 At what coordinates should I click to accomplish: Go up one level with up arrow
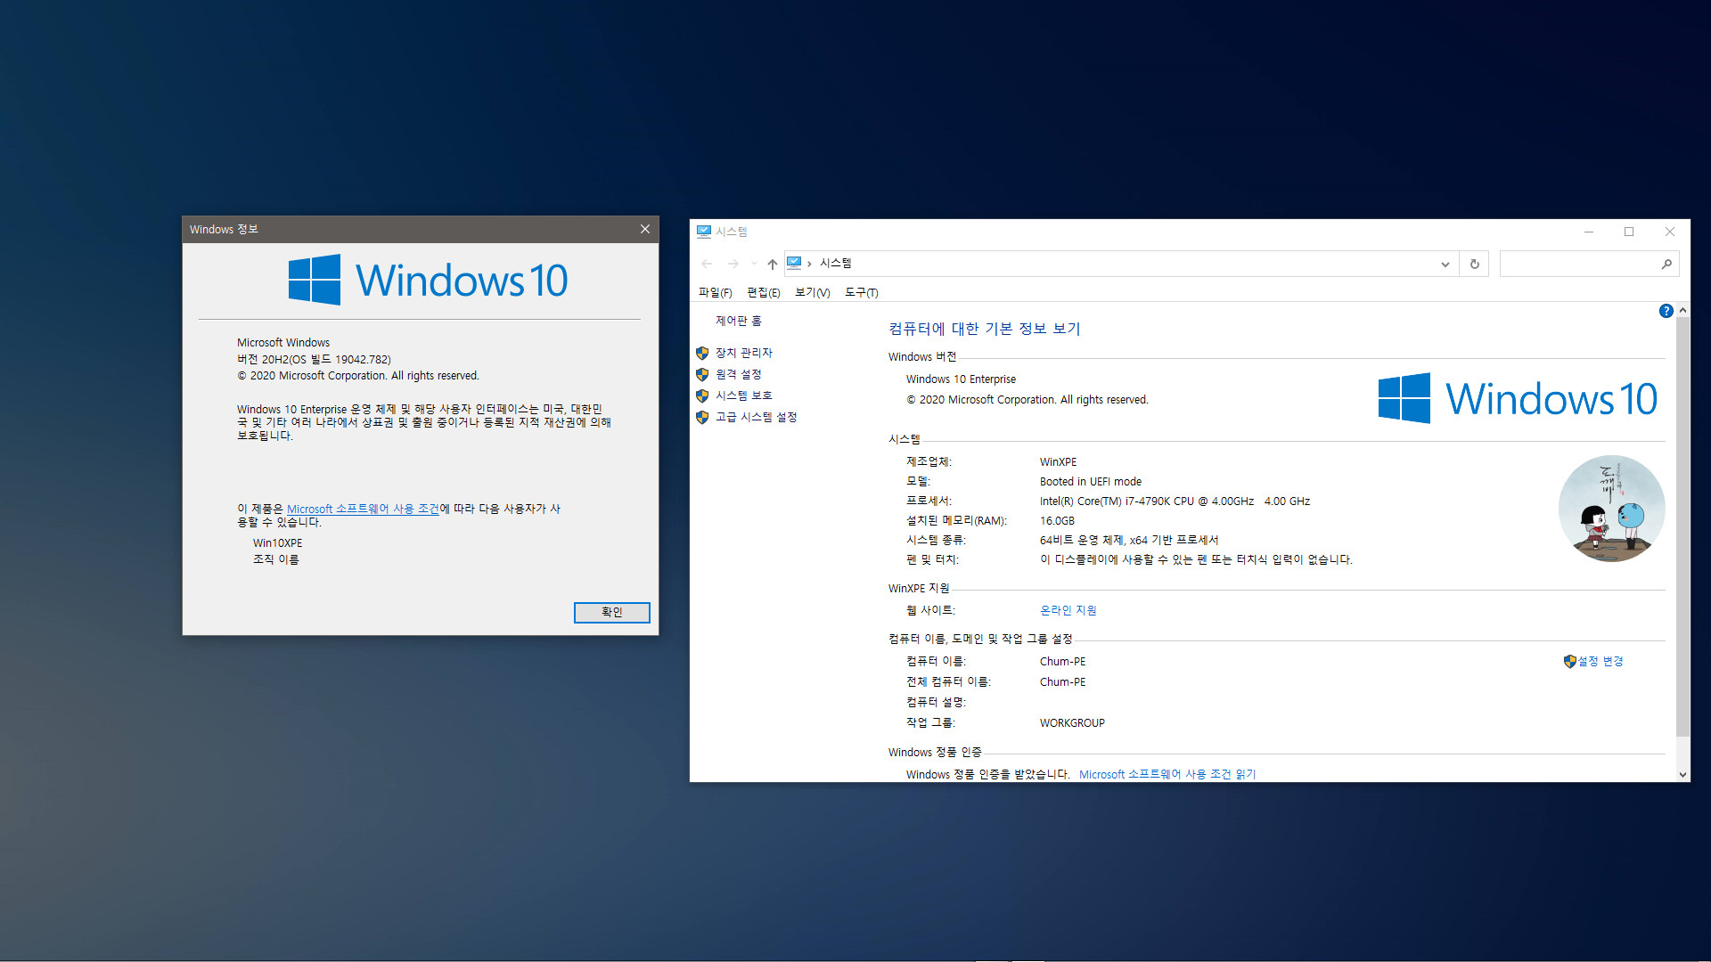772,264
